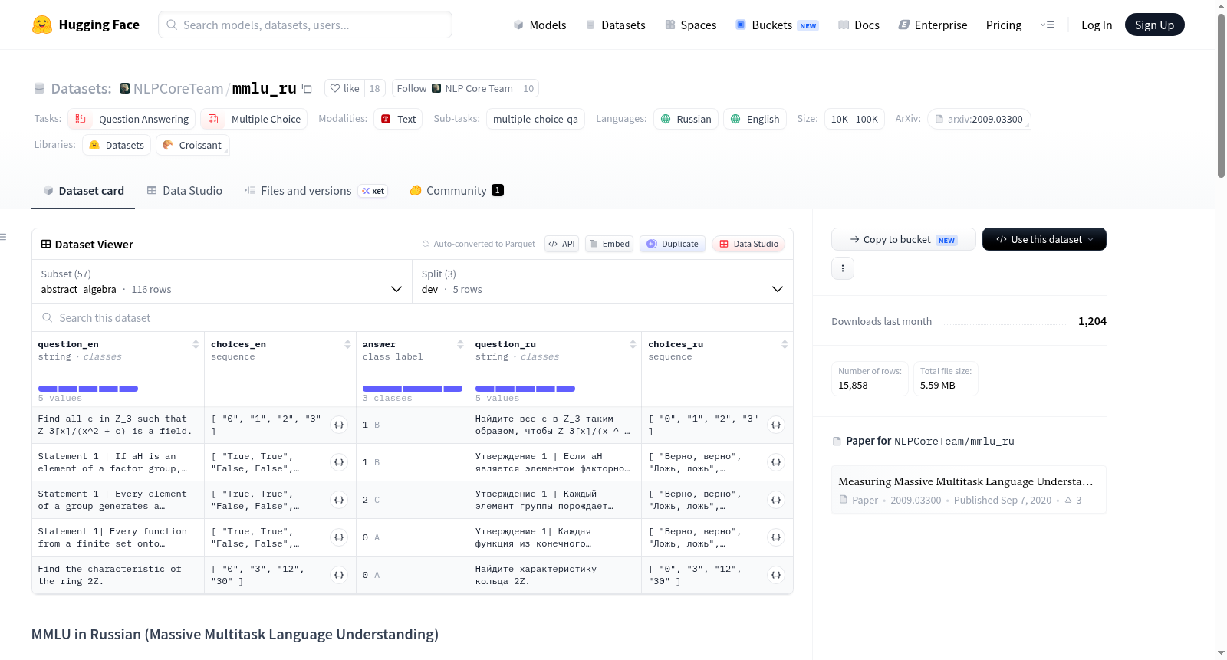
Task: Copy dataset name with the copy icon
Action: click(x=307, y=88)
